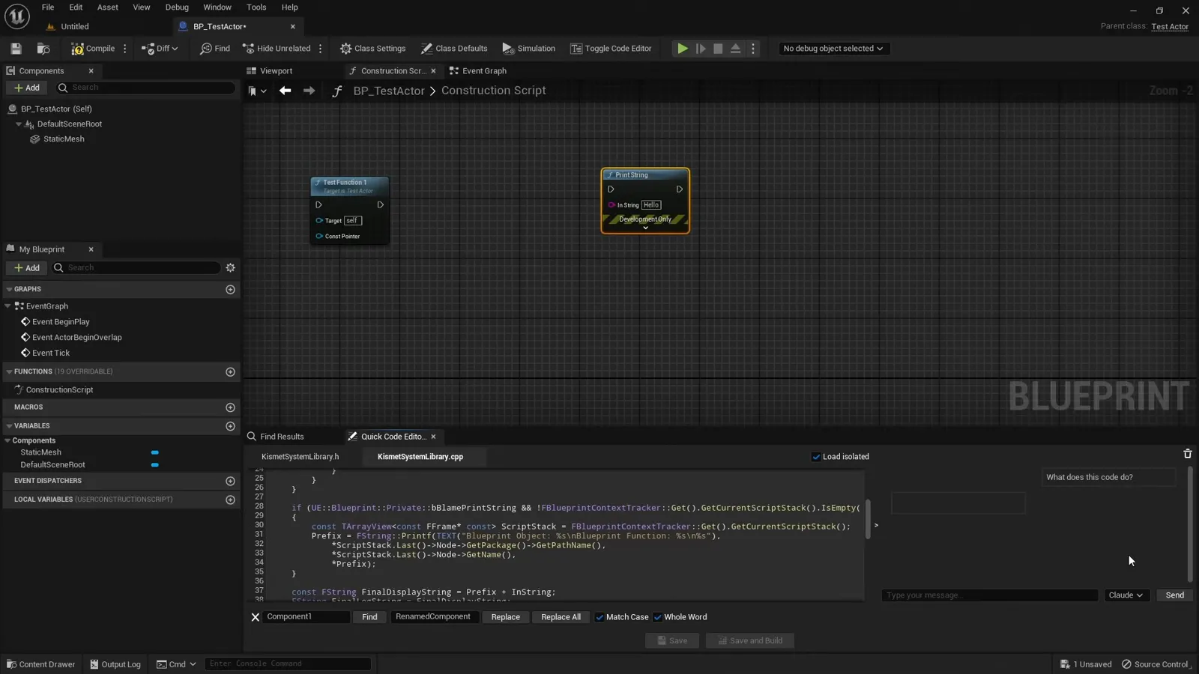Screen dimensions: 1199x674
Task: Toggle StaticMesh variable visibility pill
Action: pos(154,453)
